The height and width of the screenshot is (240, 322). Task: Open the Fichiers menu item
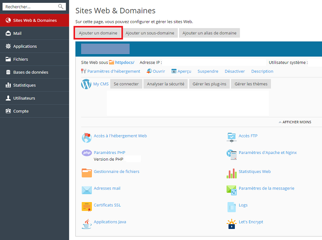click(34, 59)
